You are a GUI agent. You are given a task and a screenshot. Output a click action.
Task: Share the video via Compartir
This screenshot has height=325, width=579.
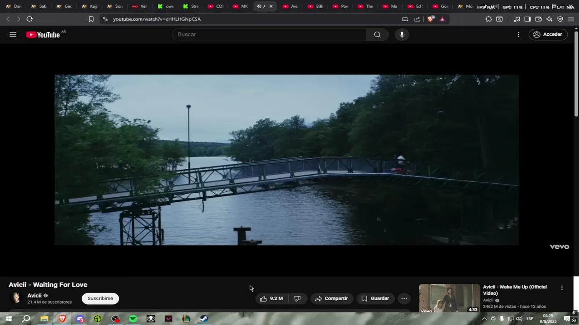point(332,298)
